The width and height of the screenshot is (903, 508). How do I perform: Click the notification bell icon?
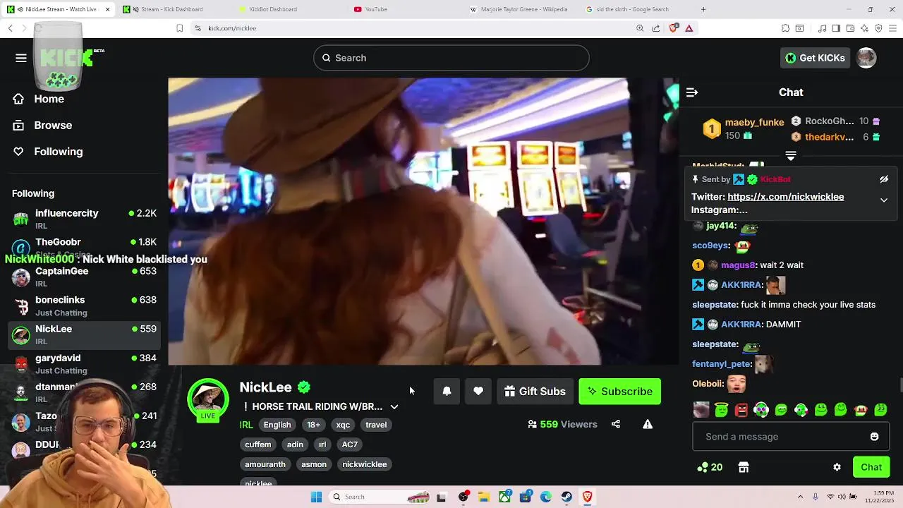(x=447, y=392)
